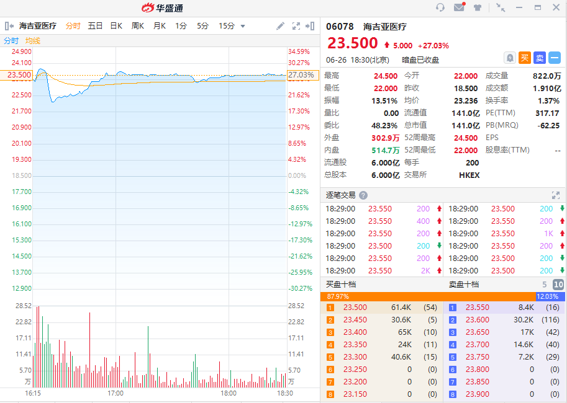Select the 5分 chart tab
The width and height of the screenshot is (567, 403).
click(x=203, y=26)
